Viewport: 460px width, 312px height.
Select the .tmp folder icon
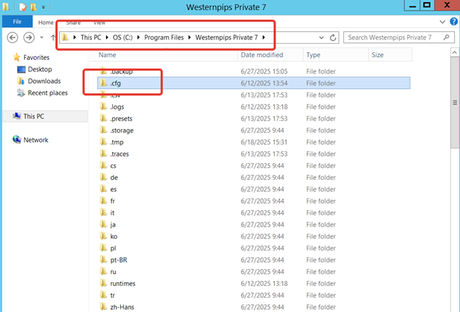coord(103,142)
